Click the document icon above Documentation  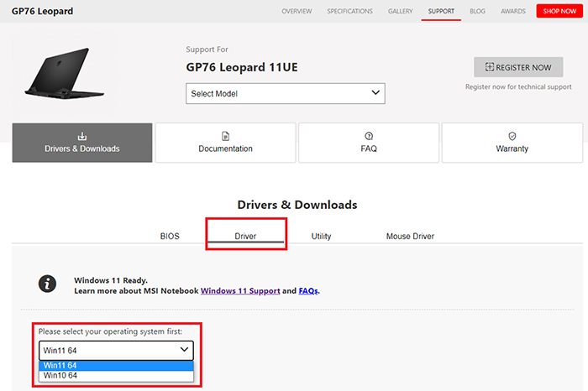pos(225,136)
